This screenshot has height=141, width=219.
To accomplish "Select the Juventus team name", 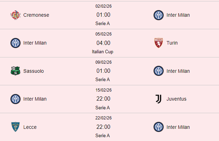I will point(177,99).
